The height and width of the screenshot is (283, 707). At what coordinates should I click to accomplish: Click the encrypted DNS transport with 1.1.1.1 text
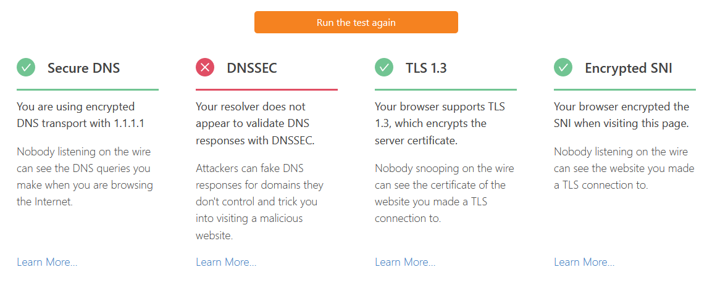[x=80, y=115]
